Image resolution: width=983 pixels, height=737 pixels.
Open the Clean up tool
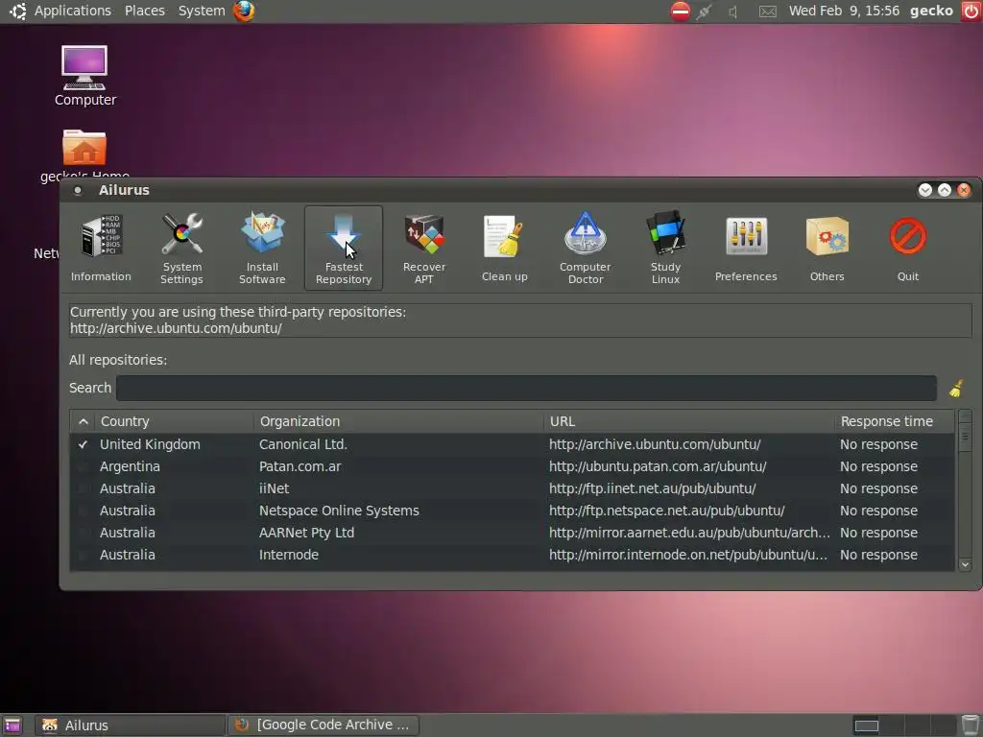(x=505, y=249)
